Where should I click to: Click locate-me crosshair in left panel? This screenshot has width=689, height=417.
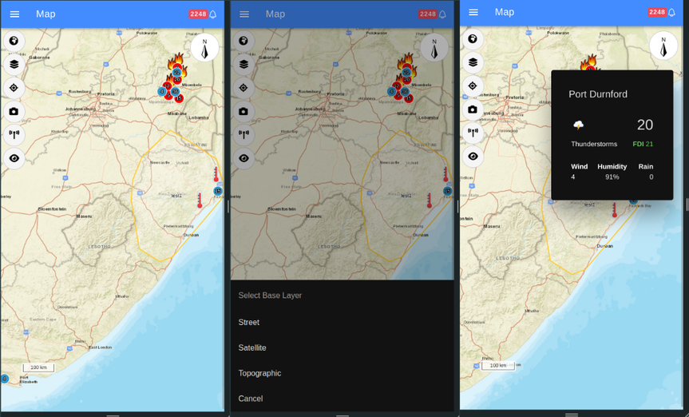pos(14,88)
